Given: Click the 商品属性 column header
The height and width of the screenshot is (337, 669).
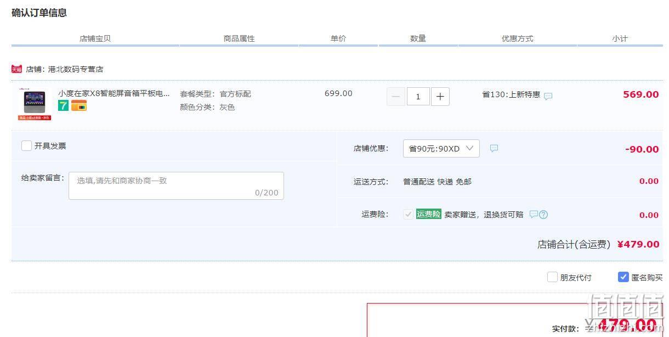Looking at the screenshot, I should [x=239, y=38].
